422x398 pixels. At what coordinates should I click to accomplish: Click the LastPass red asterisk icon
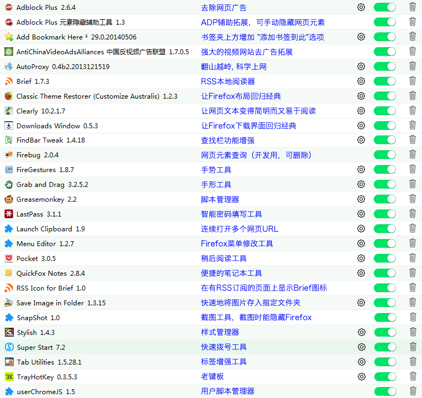click(x=9, y=214)
